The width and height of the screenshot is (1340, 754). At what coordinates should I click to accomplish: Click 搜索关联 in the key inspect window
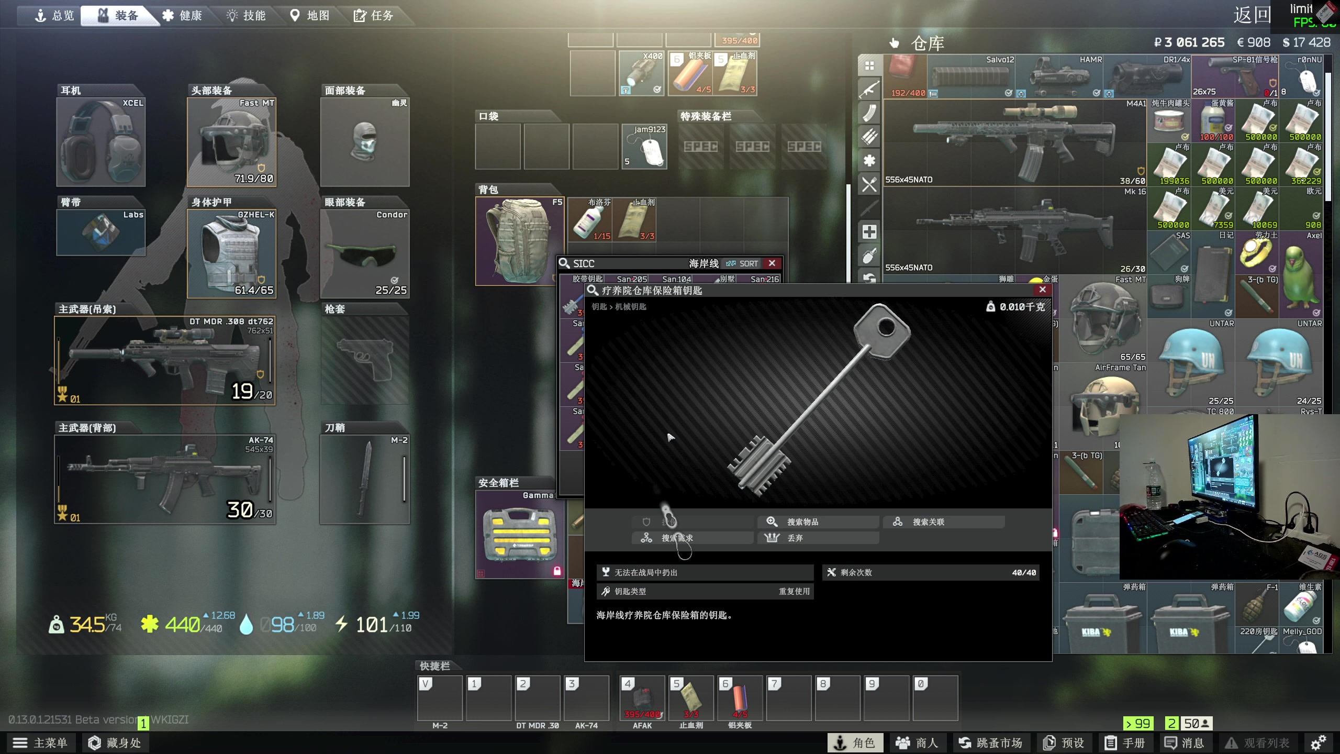click(944, 522)
